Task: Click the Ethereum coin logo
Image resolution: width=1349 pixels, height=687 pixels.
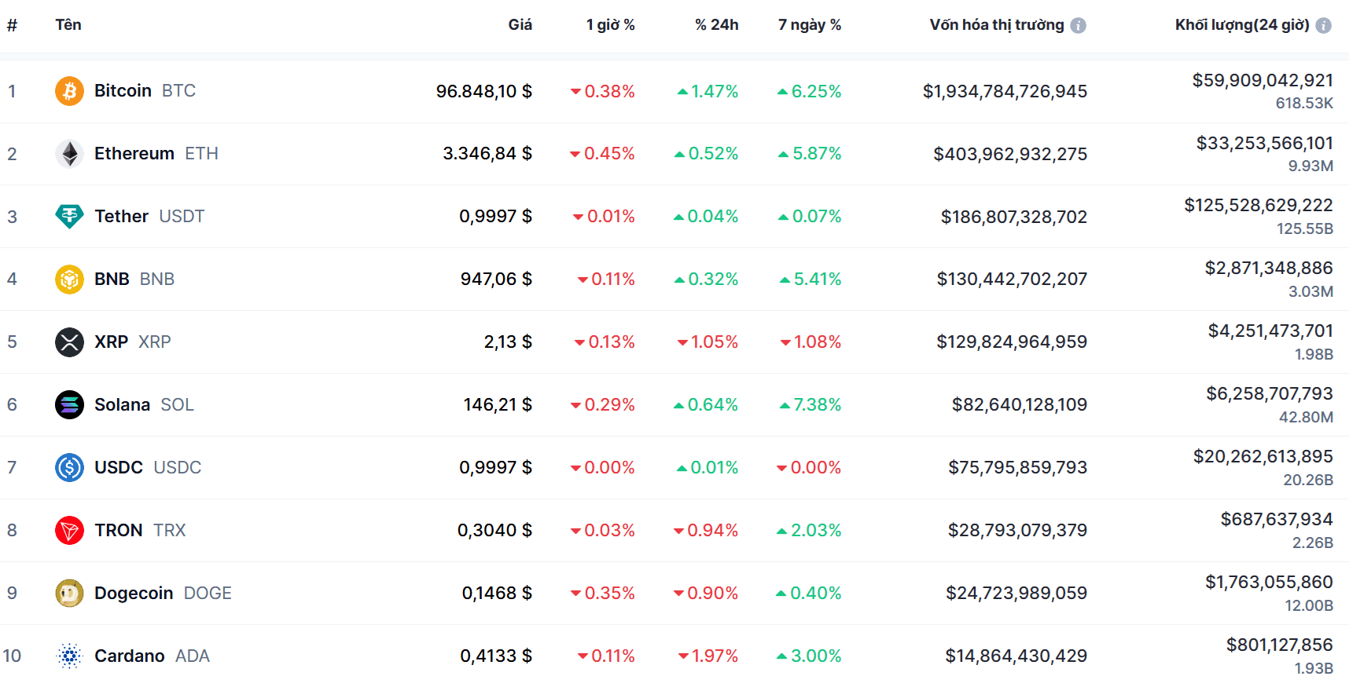Action: [x=69, y=154]
